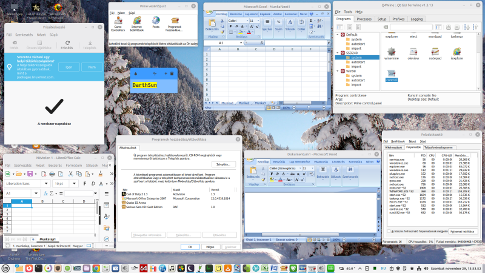The width and height of the screenshot is (485, 273).
Task: Toggle bold F in LibreOffice Calc
Action: [85, 184]
